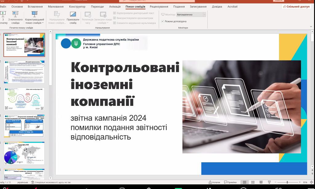Viewport: 315px width, 189px height.
Task: Click subtitle text звітна кампанія 2024
Action: pos(108,118)
